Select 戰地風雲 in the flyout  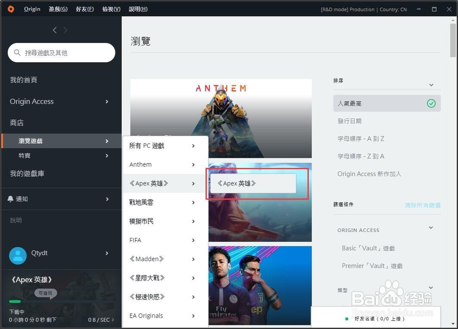point(165,202)
